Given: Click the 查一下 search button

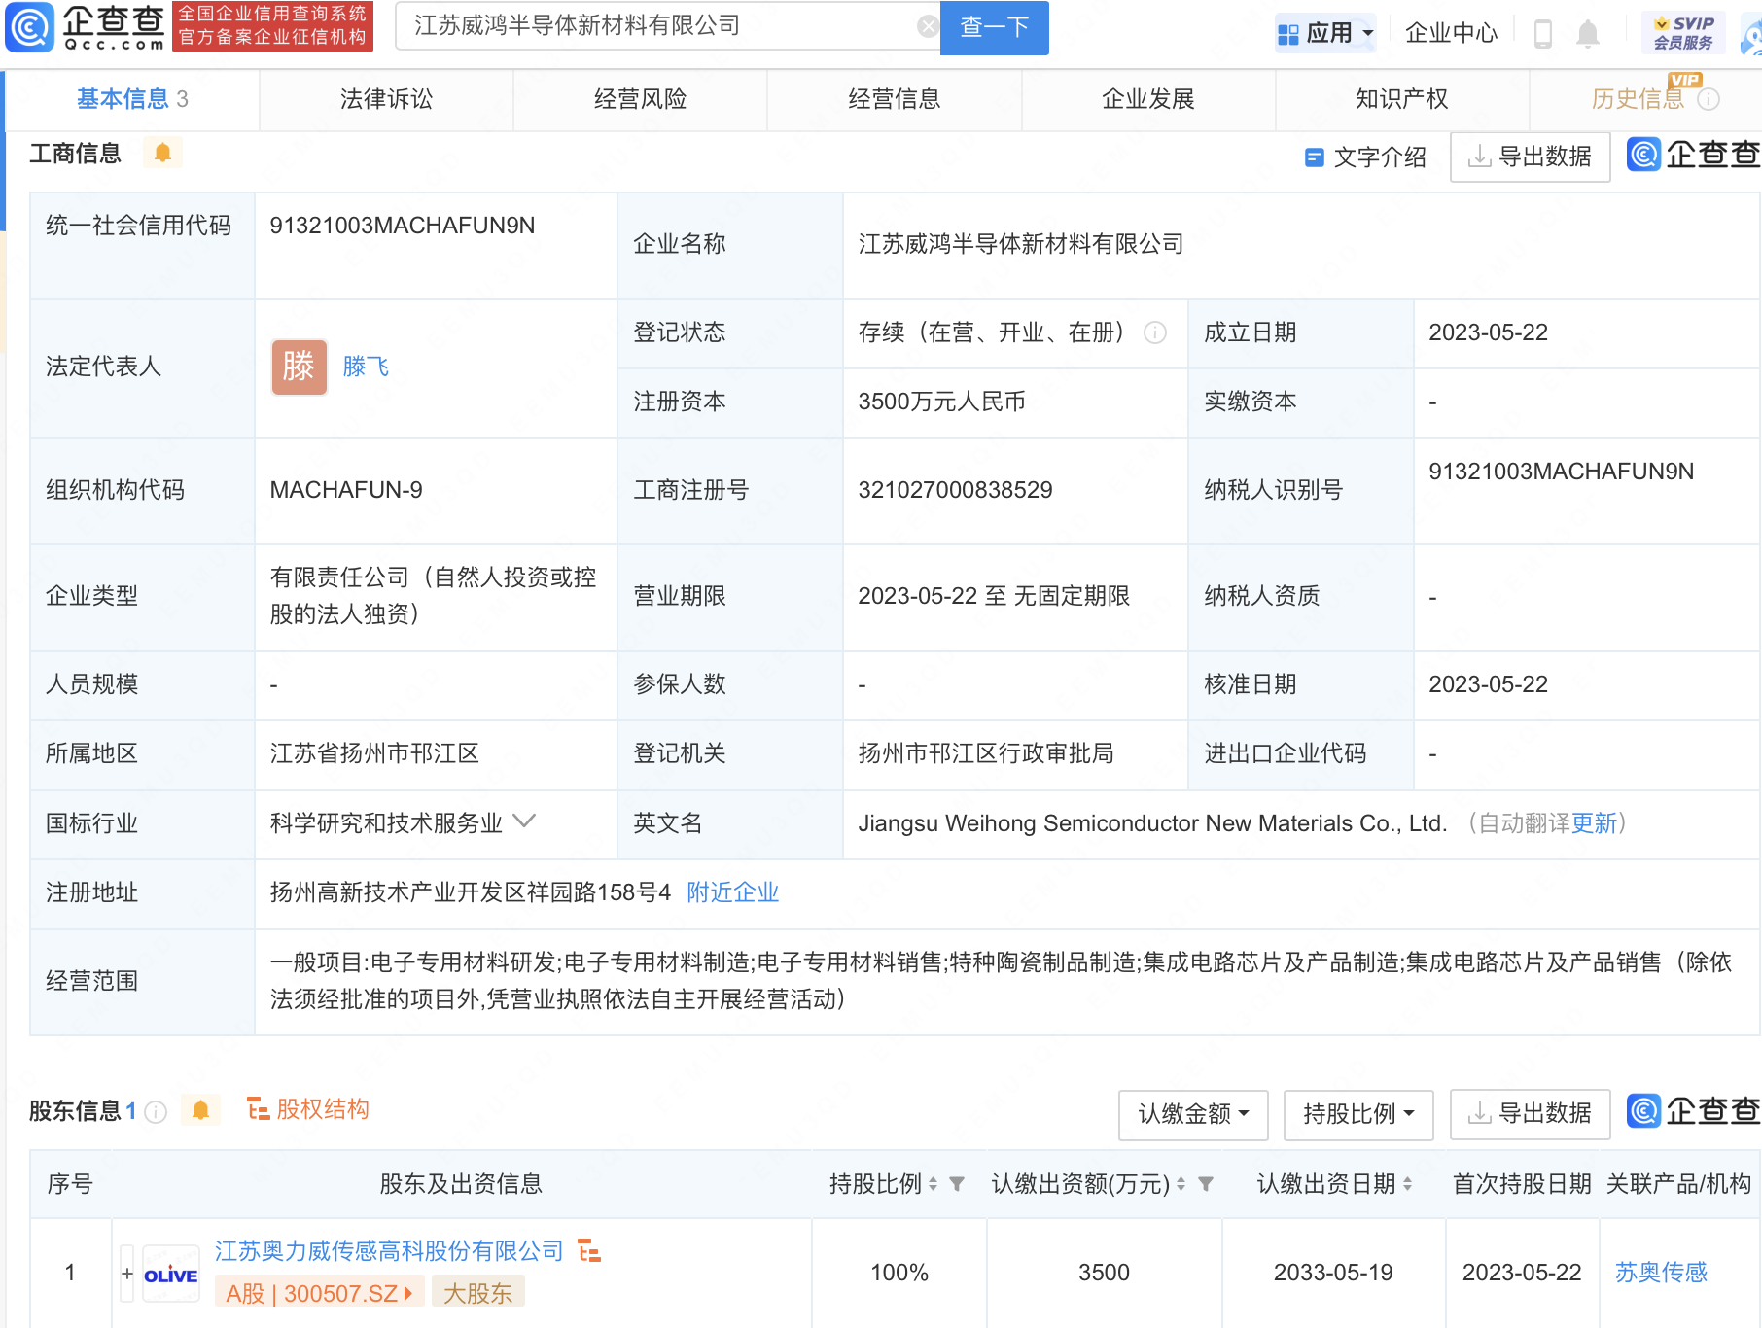Looking at the screenshot, I should (993, 28).
